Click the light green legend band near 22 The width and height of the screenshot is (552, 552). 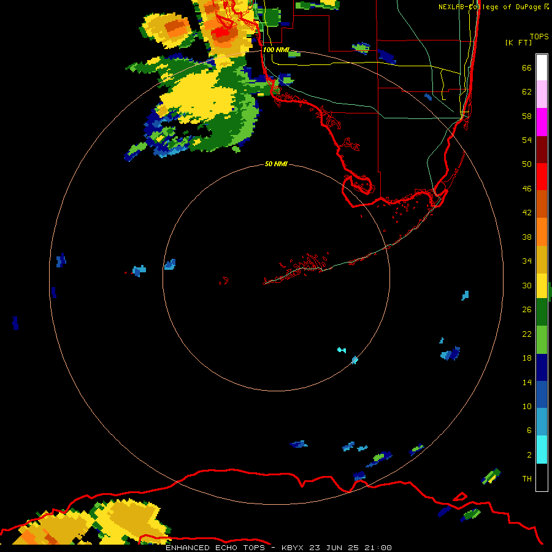coord(542,340)
